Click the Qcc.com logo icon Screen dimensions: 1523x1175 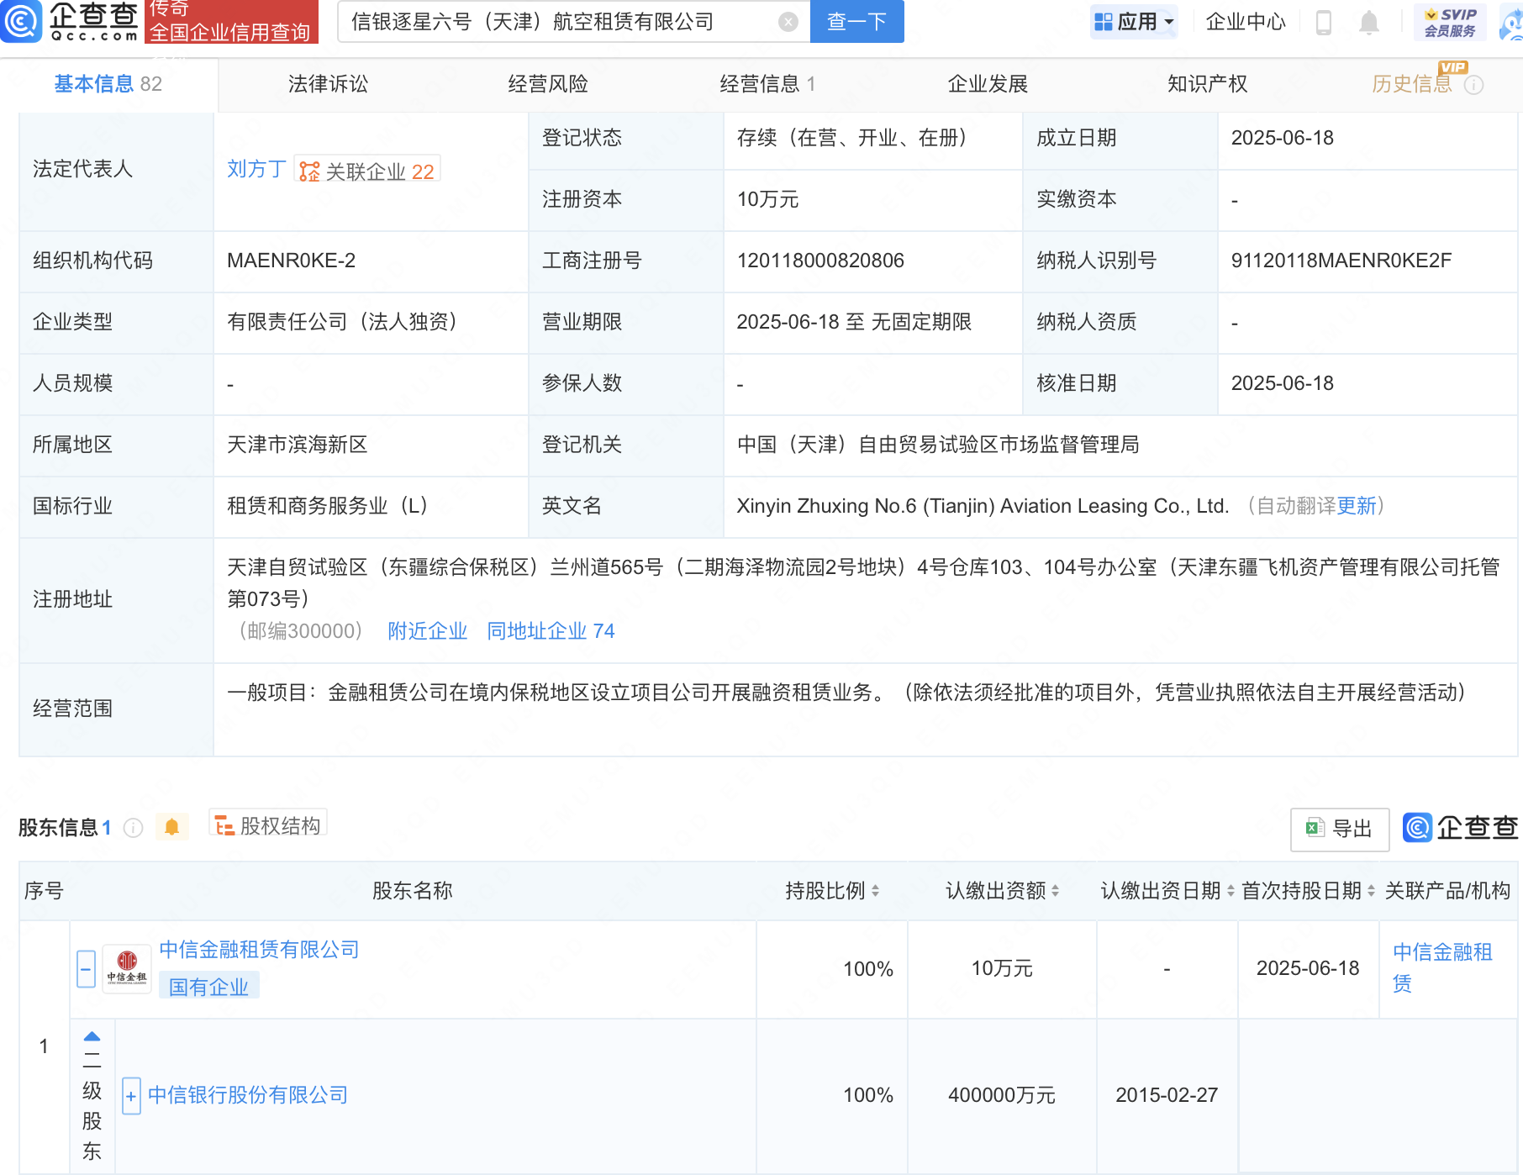(21, 21)
